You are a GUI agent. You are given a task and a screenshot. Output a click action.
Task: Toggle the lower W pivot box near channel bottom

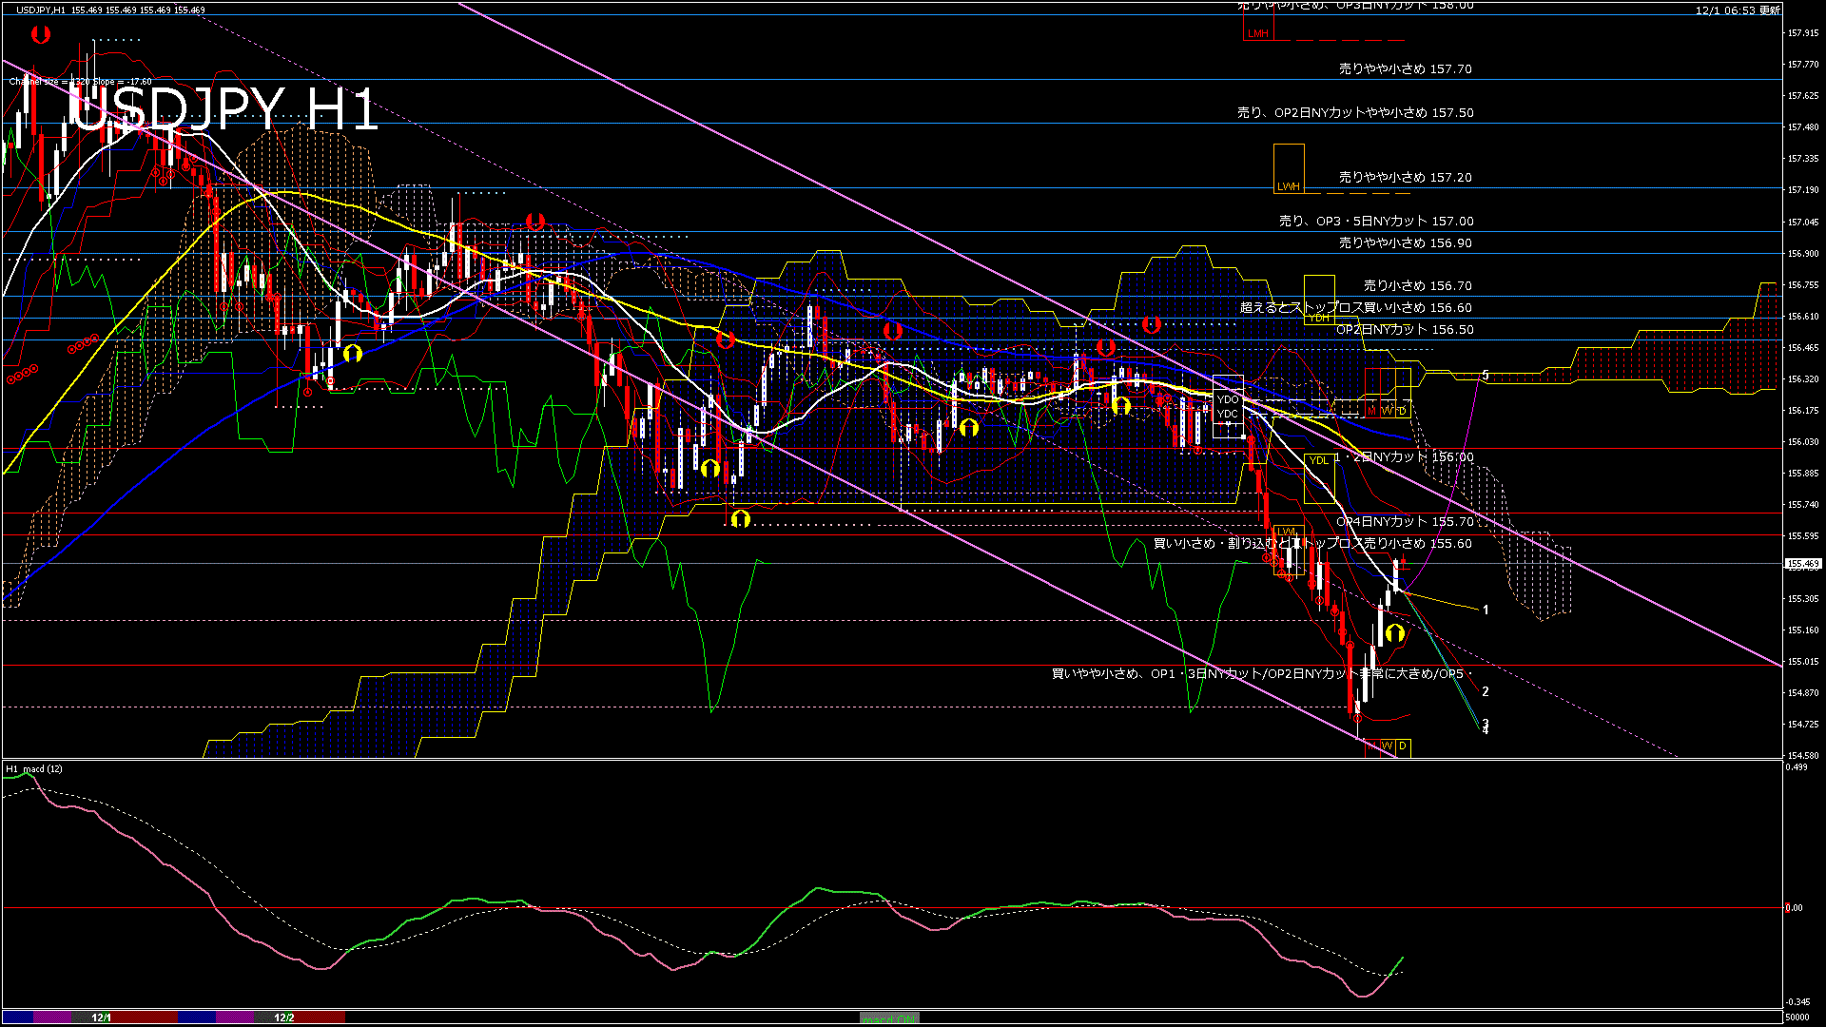tap(1388, 746)
